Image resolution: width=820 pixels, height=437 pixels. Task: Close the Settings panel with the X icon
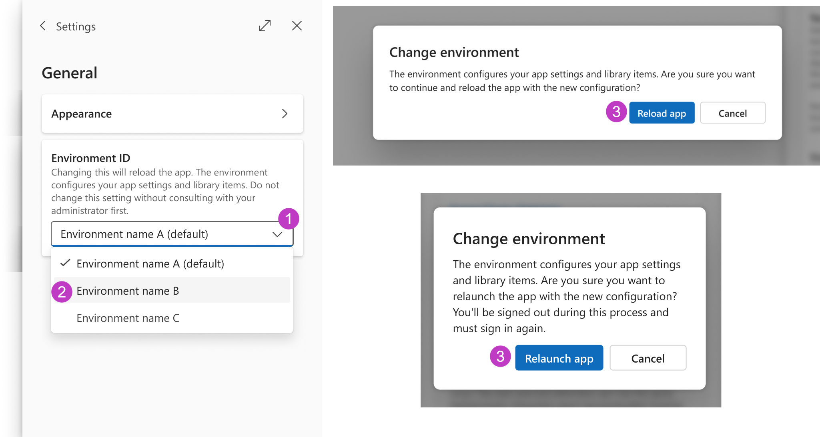[297, 26]
